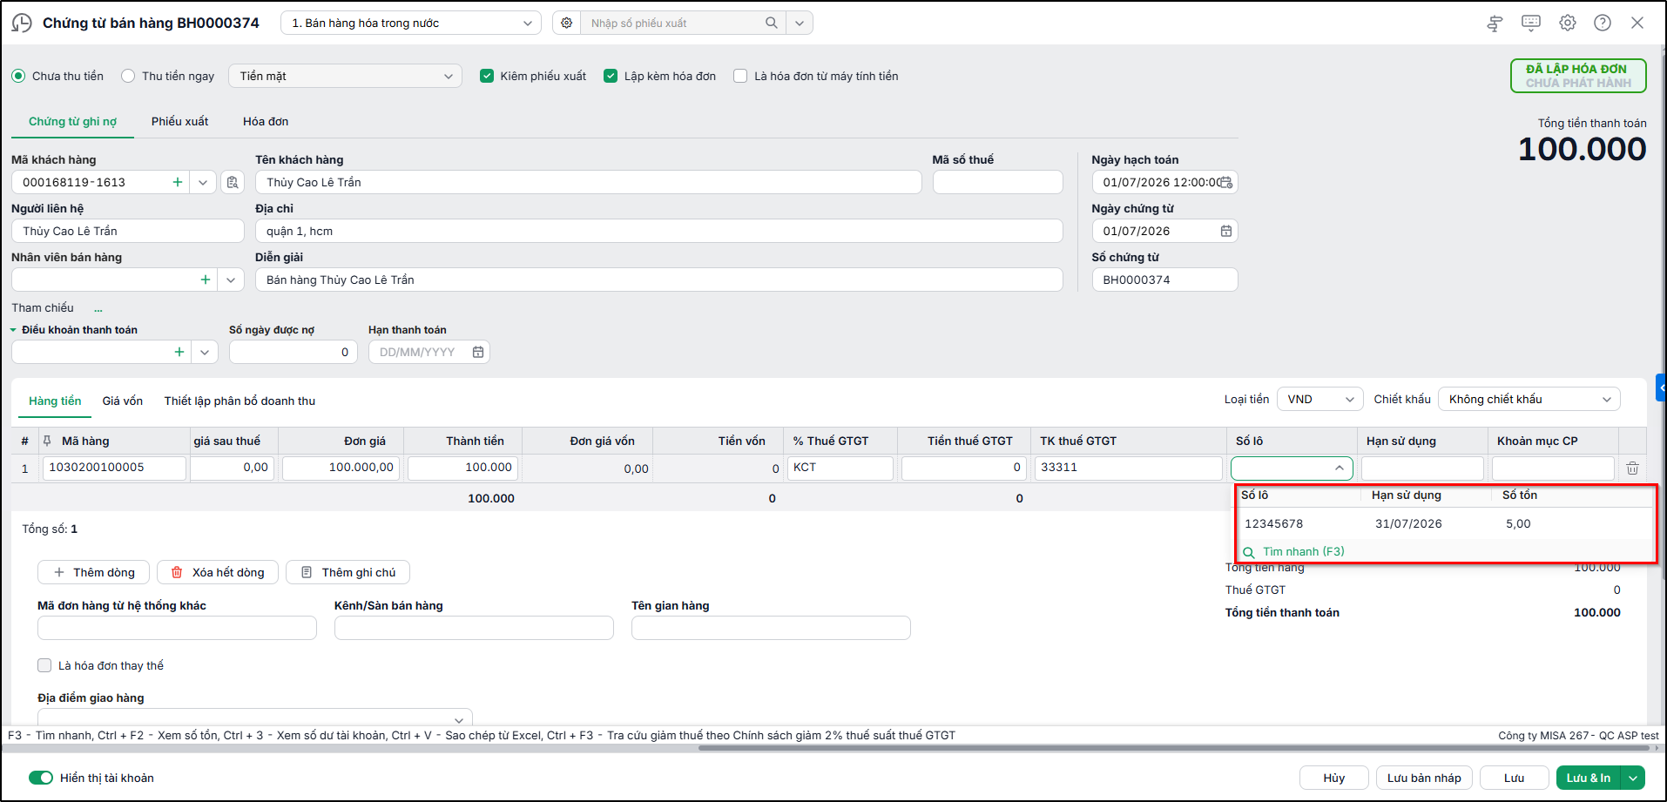The height and width of the screenshot is (802, 1667).
Task: Open the feedback chat icon in header
Action: [1531, 23]
